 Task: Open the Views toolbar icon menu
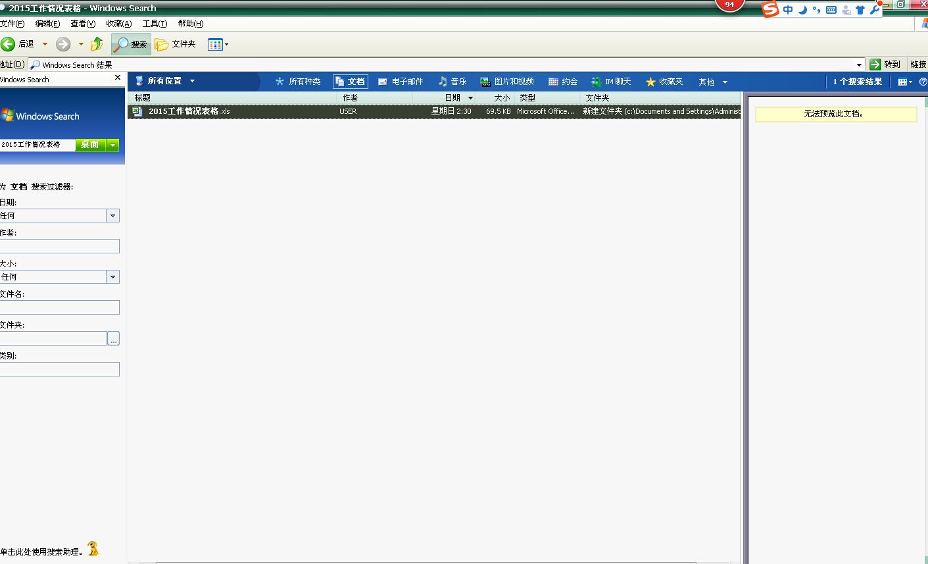[x=218, y=44]
